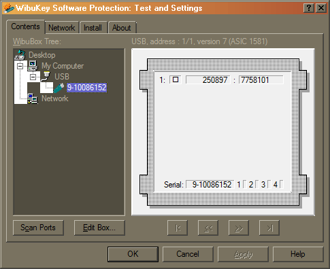Open Help from the bottom button

tap(298, 254)
